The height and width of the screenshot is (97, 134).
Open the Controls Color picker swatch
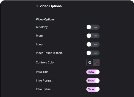click(96, 62)
